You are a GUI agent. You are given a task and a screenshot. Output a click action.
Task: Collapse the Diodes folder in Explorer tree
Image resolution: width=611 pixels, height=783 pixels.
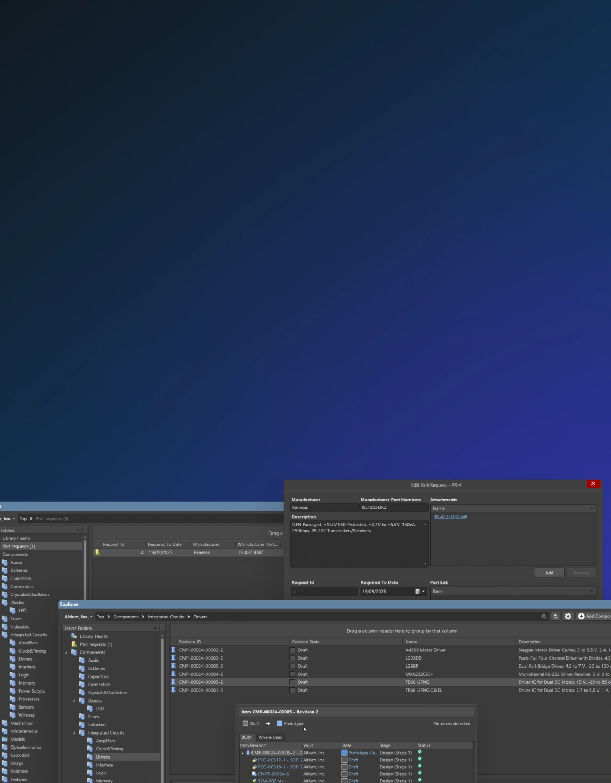point(74,701)
